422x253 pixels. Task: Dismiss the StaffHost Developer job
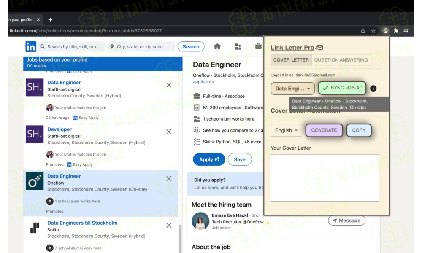(x=169, y=132)
